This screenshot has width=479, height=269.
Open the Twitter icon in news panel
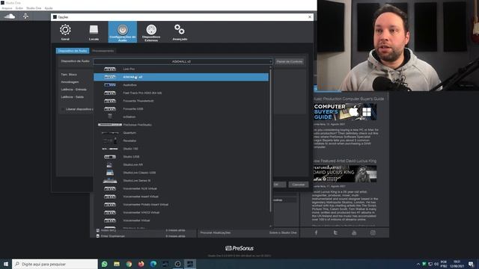coord(335,232)
